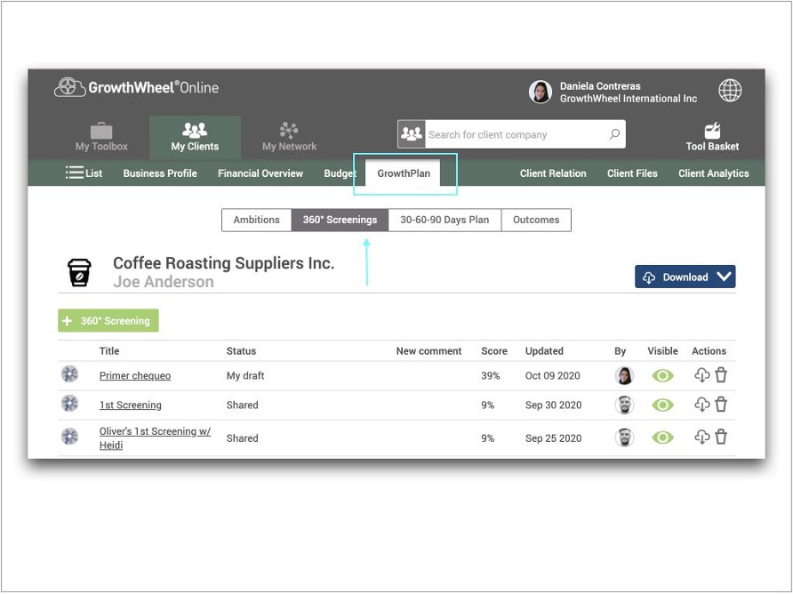The image size is (793, 594).
Task: Open My Clients section
Action: click(x=195, y=137)
